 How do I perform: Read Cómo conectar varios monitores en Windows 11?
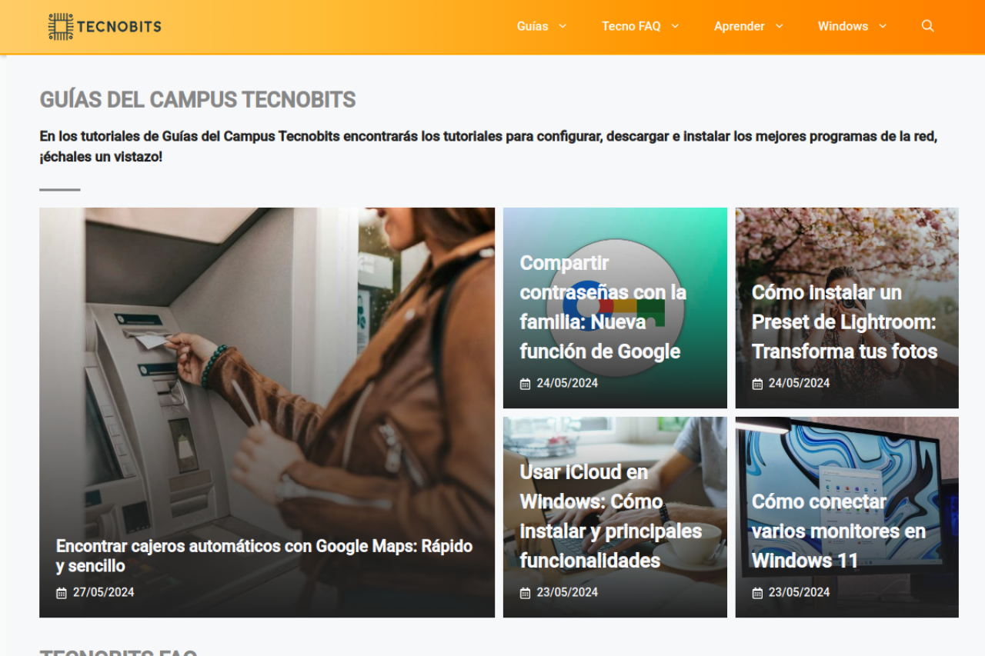click(x=839, y=531)
